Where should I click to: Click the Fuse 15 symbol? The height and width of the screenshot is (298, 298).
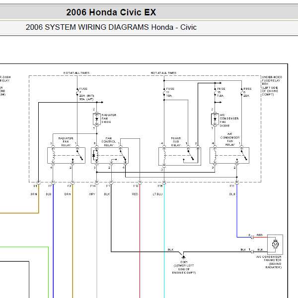coord(215,92)
